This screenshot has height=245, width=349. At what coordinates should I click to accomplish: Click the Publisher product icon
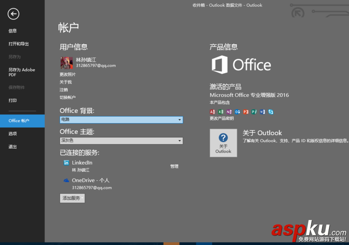tap(254, 112)
